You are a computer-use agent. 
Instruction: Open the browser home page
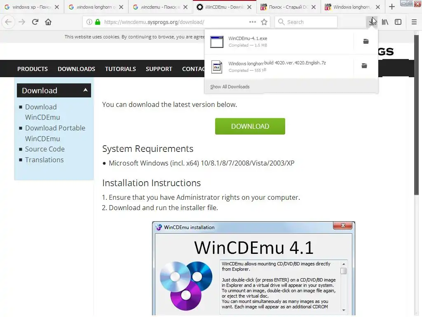click(x=48, y=22)
